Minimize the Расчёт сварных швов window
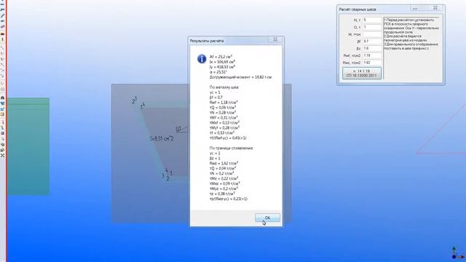 click(415, 8)
